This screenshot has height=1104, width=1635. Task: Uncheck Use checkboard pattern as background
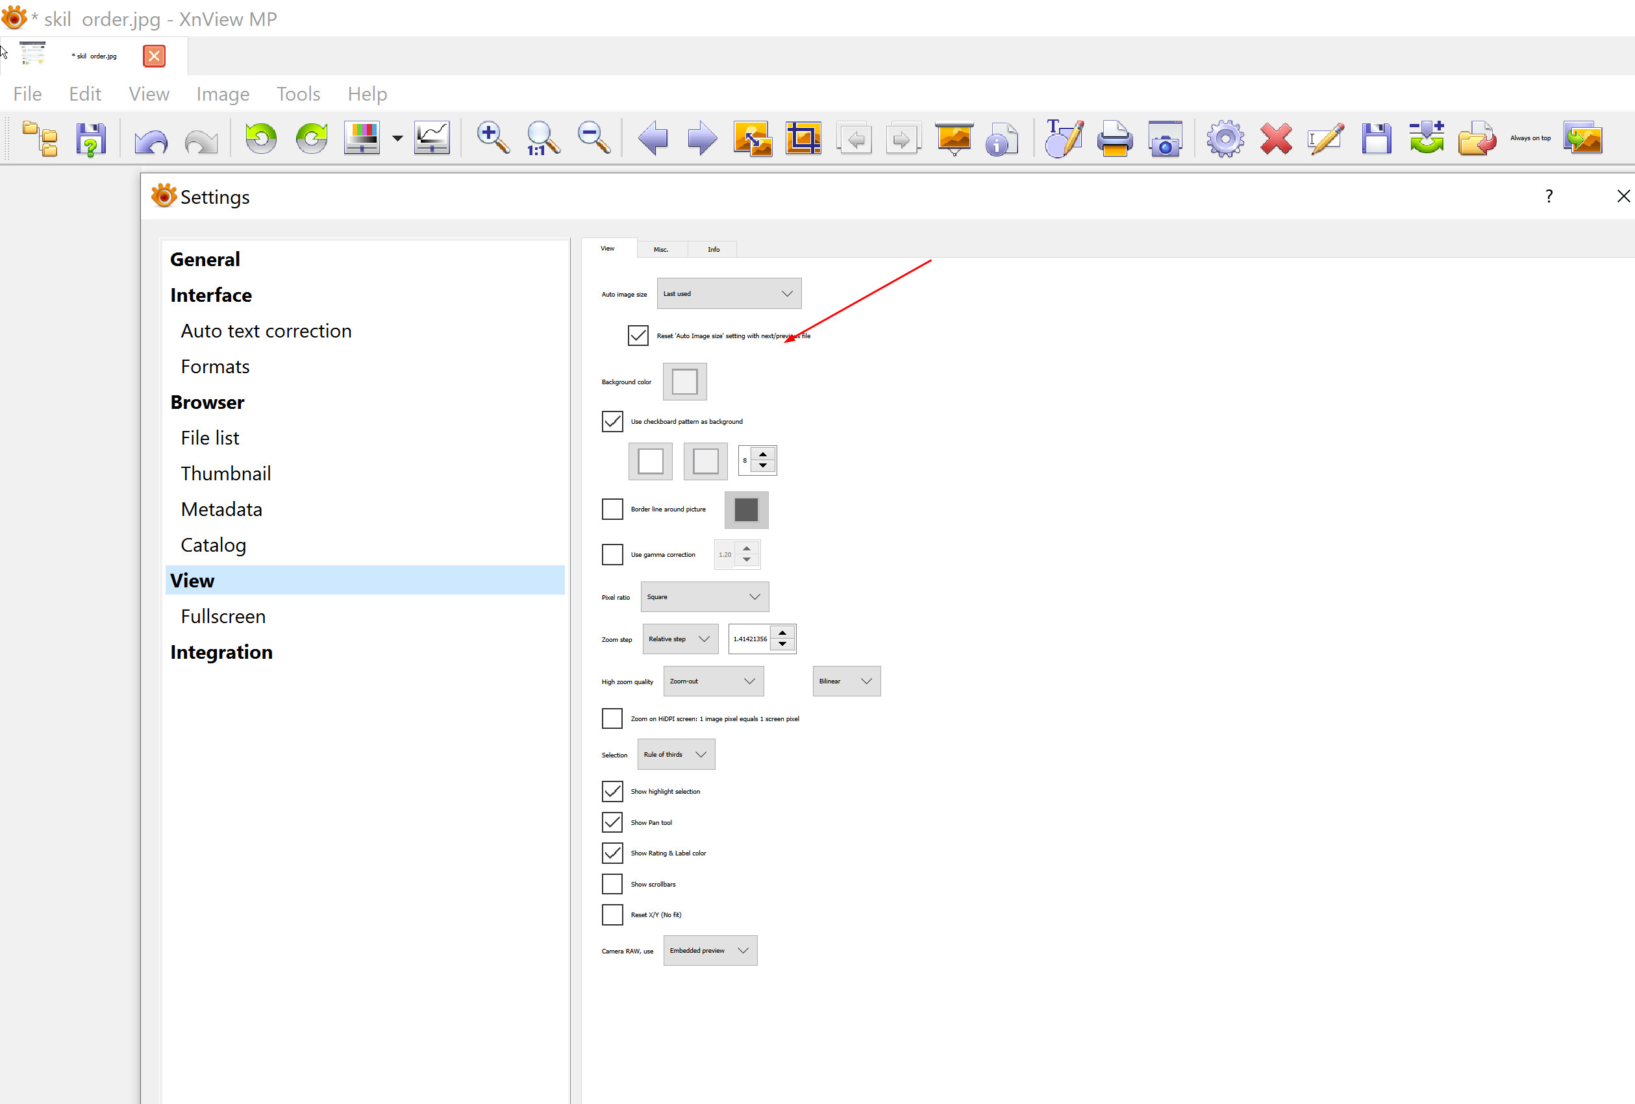pyautogui.click(x=612, y=421)
